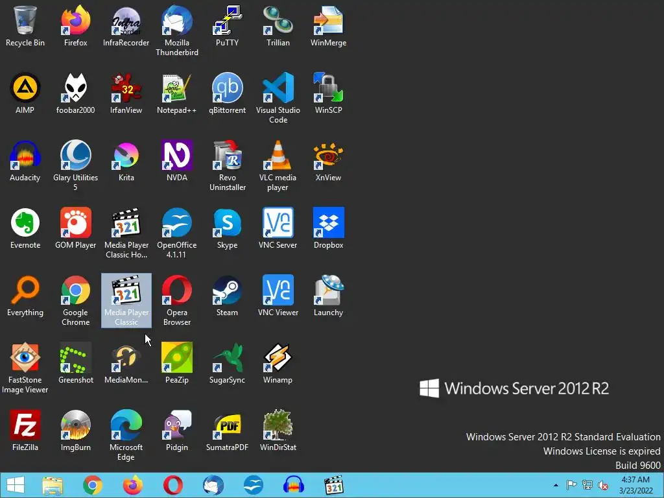Show hidden system tray icons

pos(556,485)
